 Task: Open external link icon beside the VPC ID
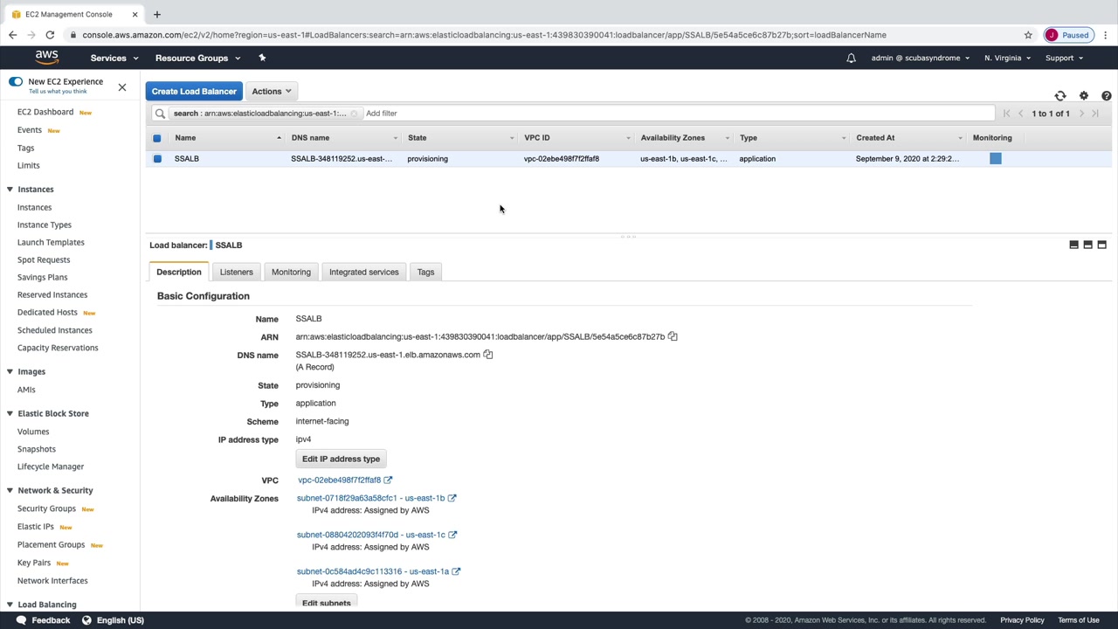point(388,480)
